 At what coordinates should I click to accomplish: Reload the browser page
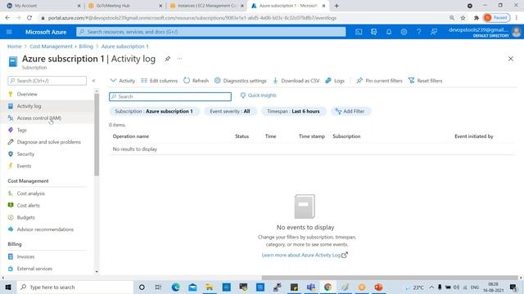[29, 18]
